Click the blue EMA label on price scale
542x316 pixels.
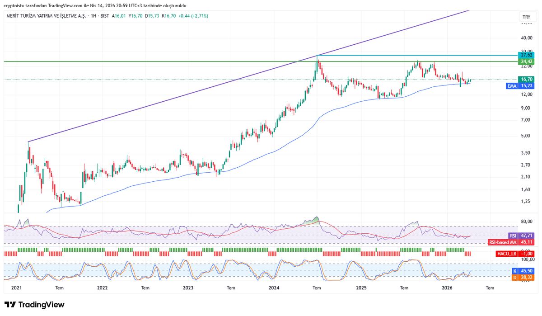coord(511,86)
